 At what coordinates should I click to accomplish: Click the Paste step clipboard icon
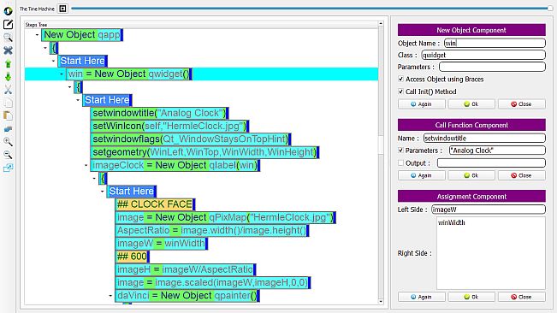pyautogui.click(x=8, y=115)
